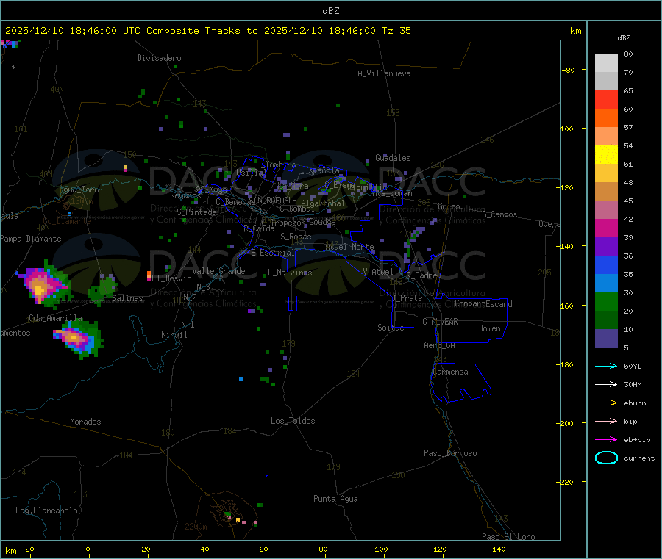Click the Composite Tracks timestamp header
This screenshot has height=559, width=662.
(207, 30)
